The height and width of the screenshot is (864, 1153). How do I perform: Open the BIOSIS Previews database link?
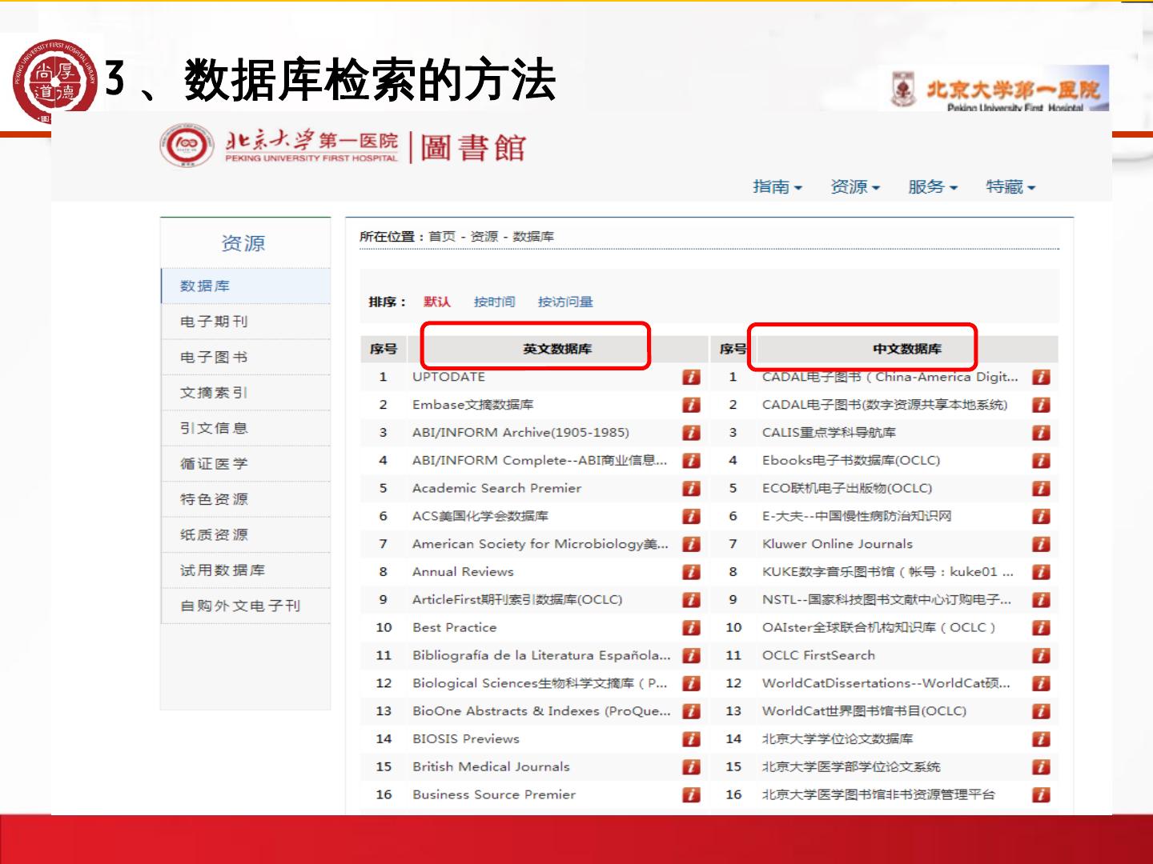tap(465, 739)
